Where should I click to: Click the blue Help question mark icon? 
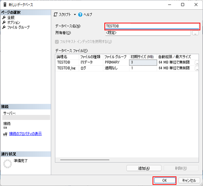point(80,15)
